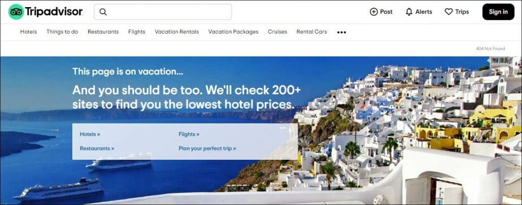Open the Vacation Packages menu item
Viewport: 522px width, 205px height.
233,32
